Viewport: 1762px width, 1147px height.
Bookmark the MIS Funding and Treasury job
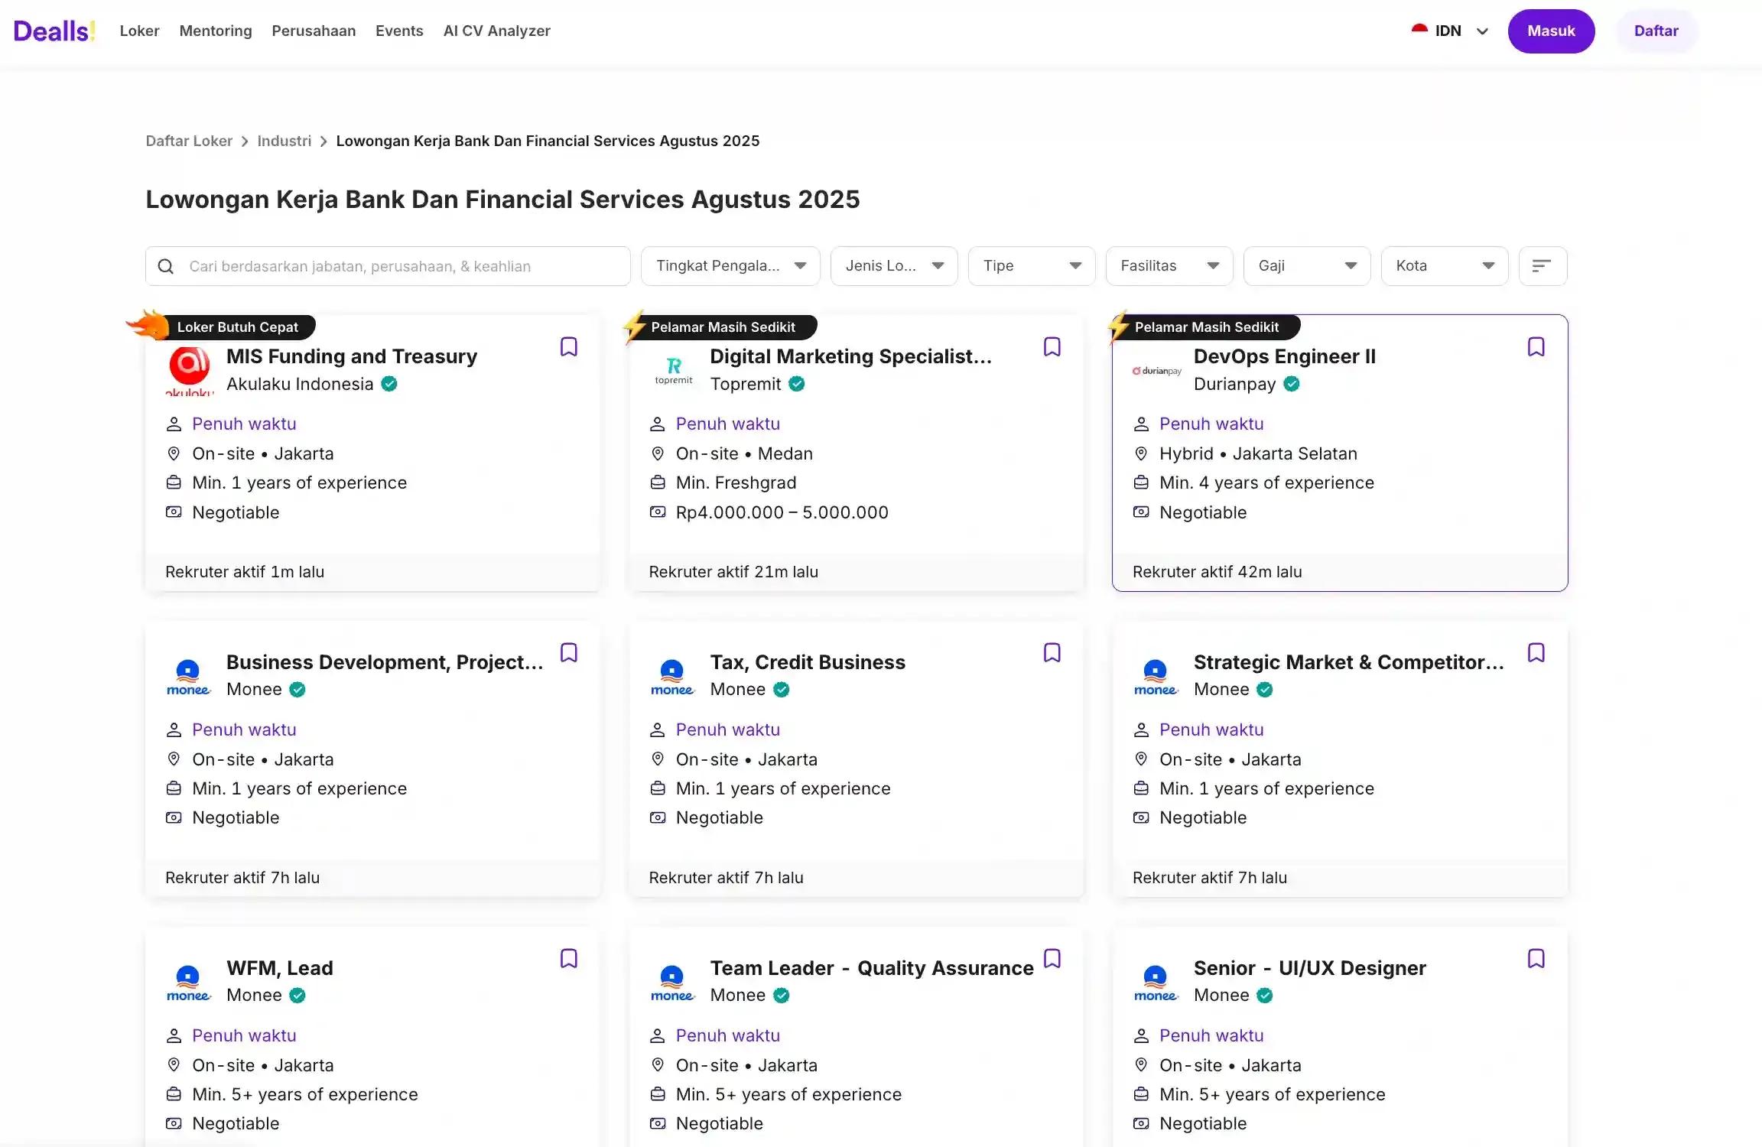568,346
